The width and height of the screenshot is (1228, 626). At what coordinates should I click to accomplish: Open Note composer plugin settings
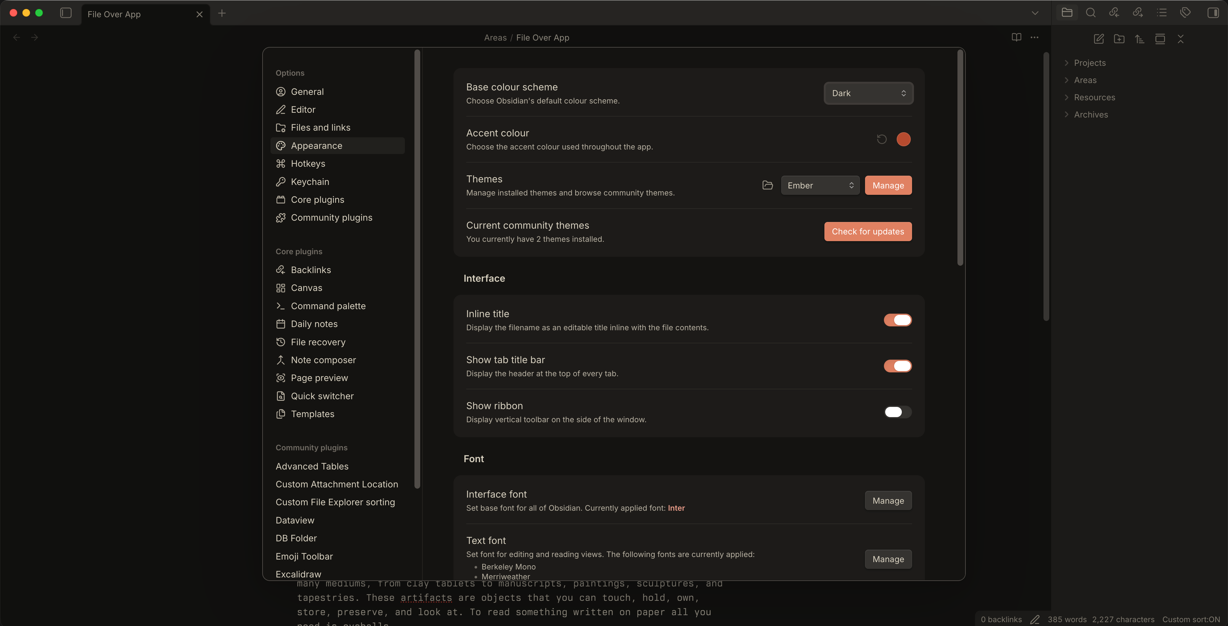(x=337, y=360)
